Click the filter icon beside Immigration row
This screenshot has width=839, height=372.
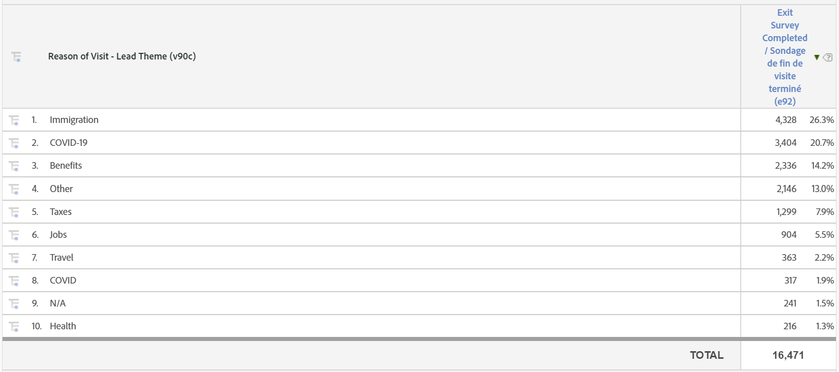(13, 119)
